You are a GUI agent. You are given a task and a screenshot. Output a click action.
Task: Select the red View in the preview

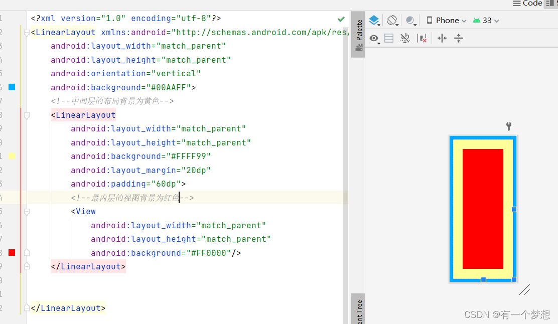483,209
